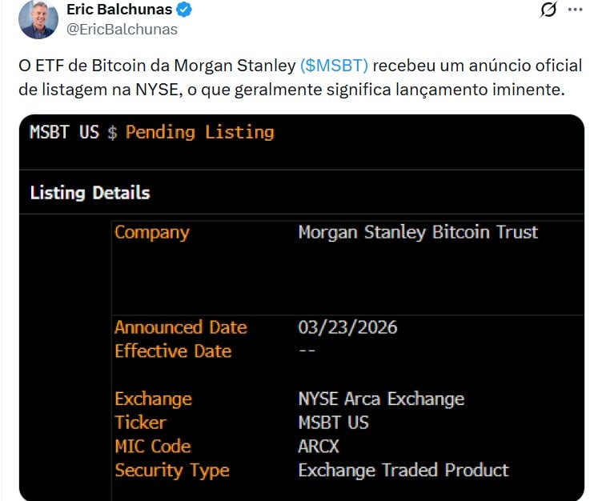Click the 'Company' field label
Viewport: 598px width, 501px height.
[152, 233]
